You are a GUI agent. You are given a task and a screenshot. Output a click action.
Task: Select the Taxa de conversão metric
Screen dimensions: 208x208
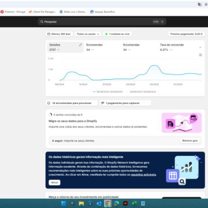pyautogui.click(x=172, y=47)
